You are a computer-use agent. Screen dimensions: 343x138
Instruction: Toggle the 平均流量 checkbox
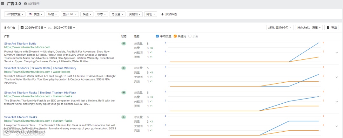(x=158, y=36)
